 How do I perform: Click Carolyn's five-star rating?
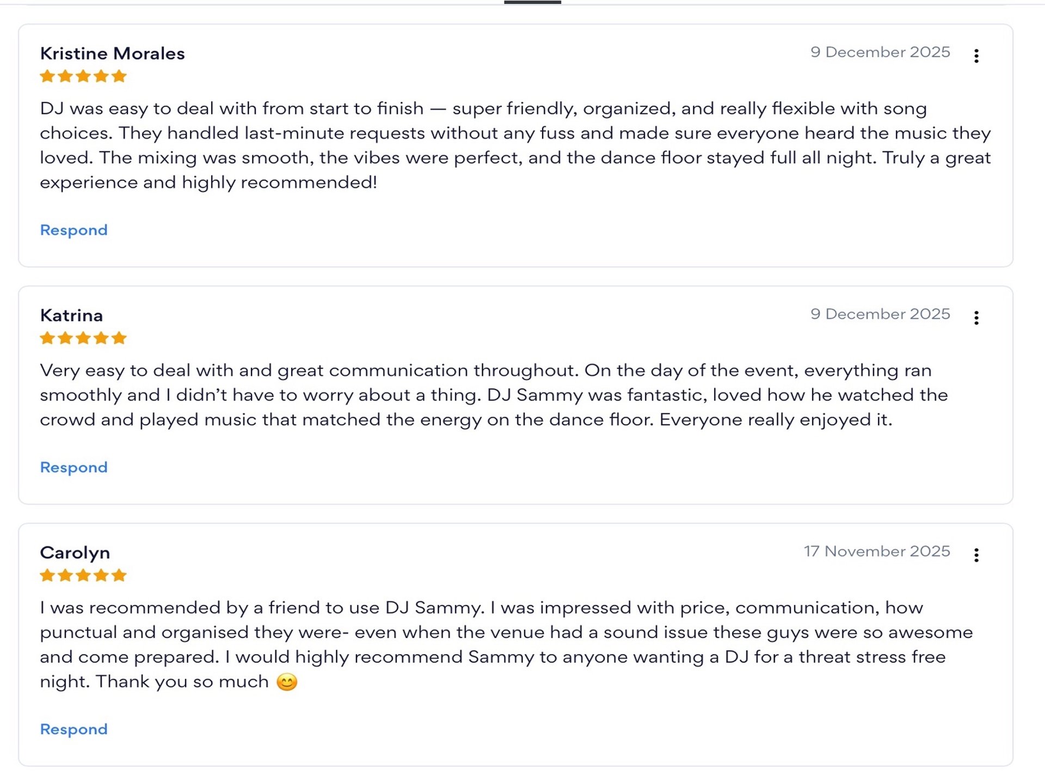coord(83,575)
